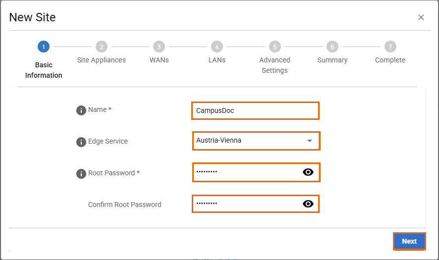This screenshot has height=260, width=439.
Task: Close the New Site dialog
Action: click(421, 17)
